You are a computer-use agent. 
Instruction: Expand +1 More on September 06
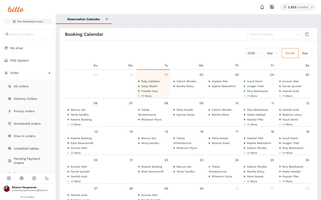(76, 125)
